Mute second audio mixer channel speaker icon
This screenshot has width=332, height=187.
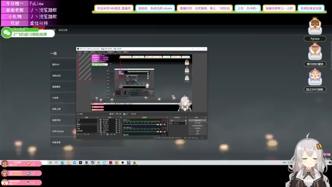pyautogui.click(x=161, y=132)
